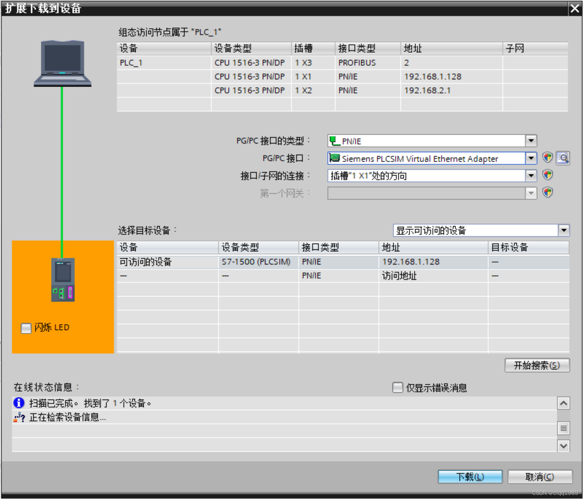Expand Siemens PLCSIM adapter interface dropdown
Image resolution: width=583 pixels, height=499 pixels.
tap(531, 158)
